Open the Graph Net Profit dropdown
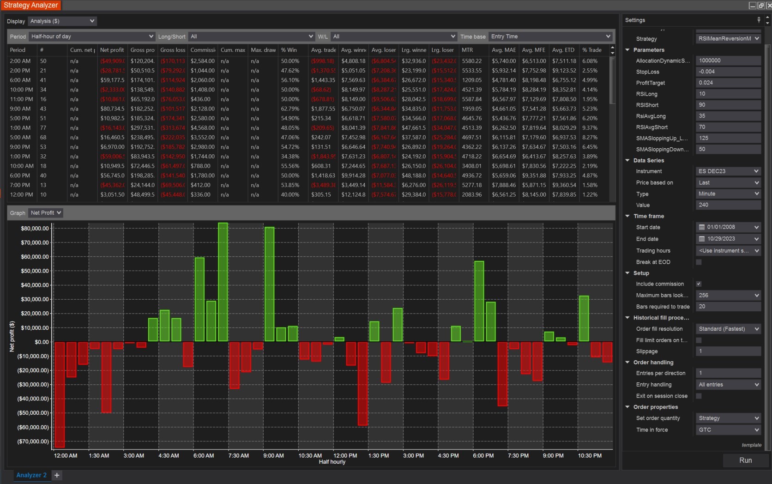Image resolution: width=772 pixels, height=484 pixels. (45, 213)
